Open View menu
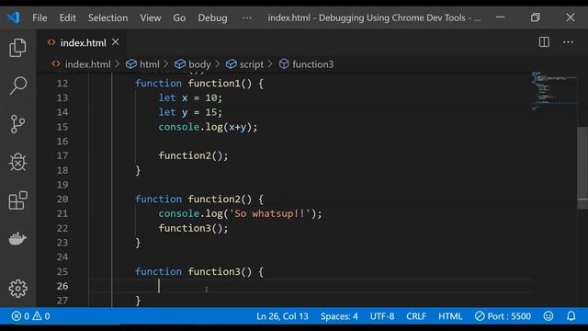 pyautogui.click(x=151, y=17)
